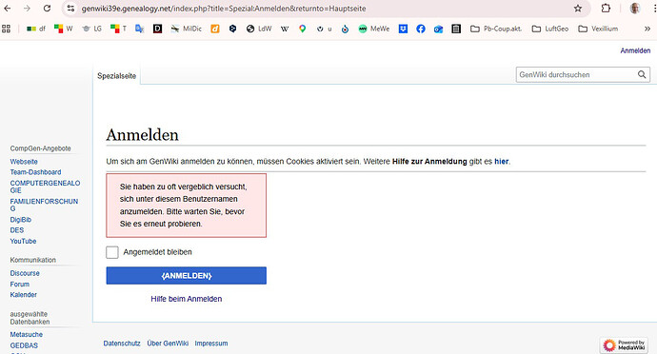Screen dimensions: 657x354
Task: Open the bookmark icon left of MeWe
Action: [345, 29]
